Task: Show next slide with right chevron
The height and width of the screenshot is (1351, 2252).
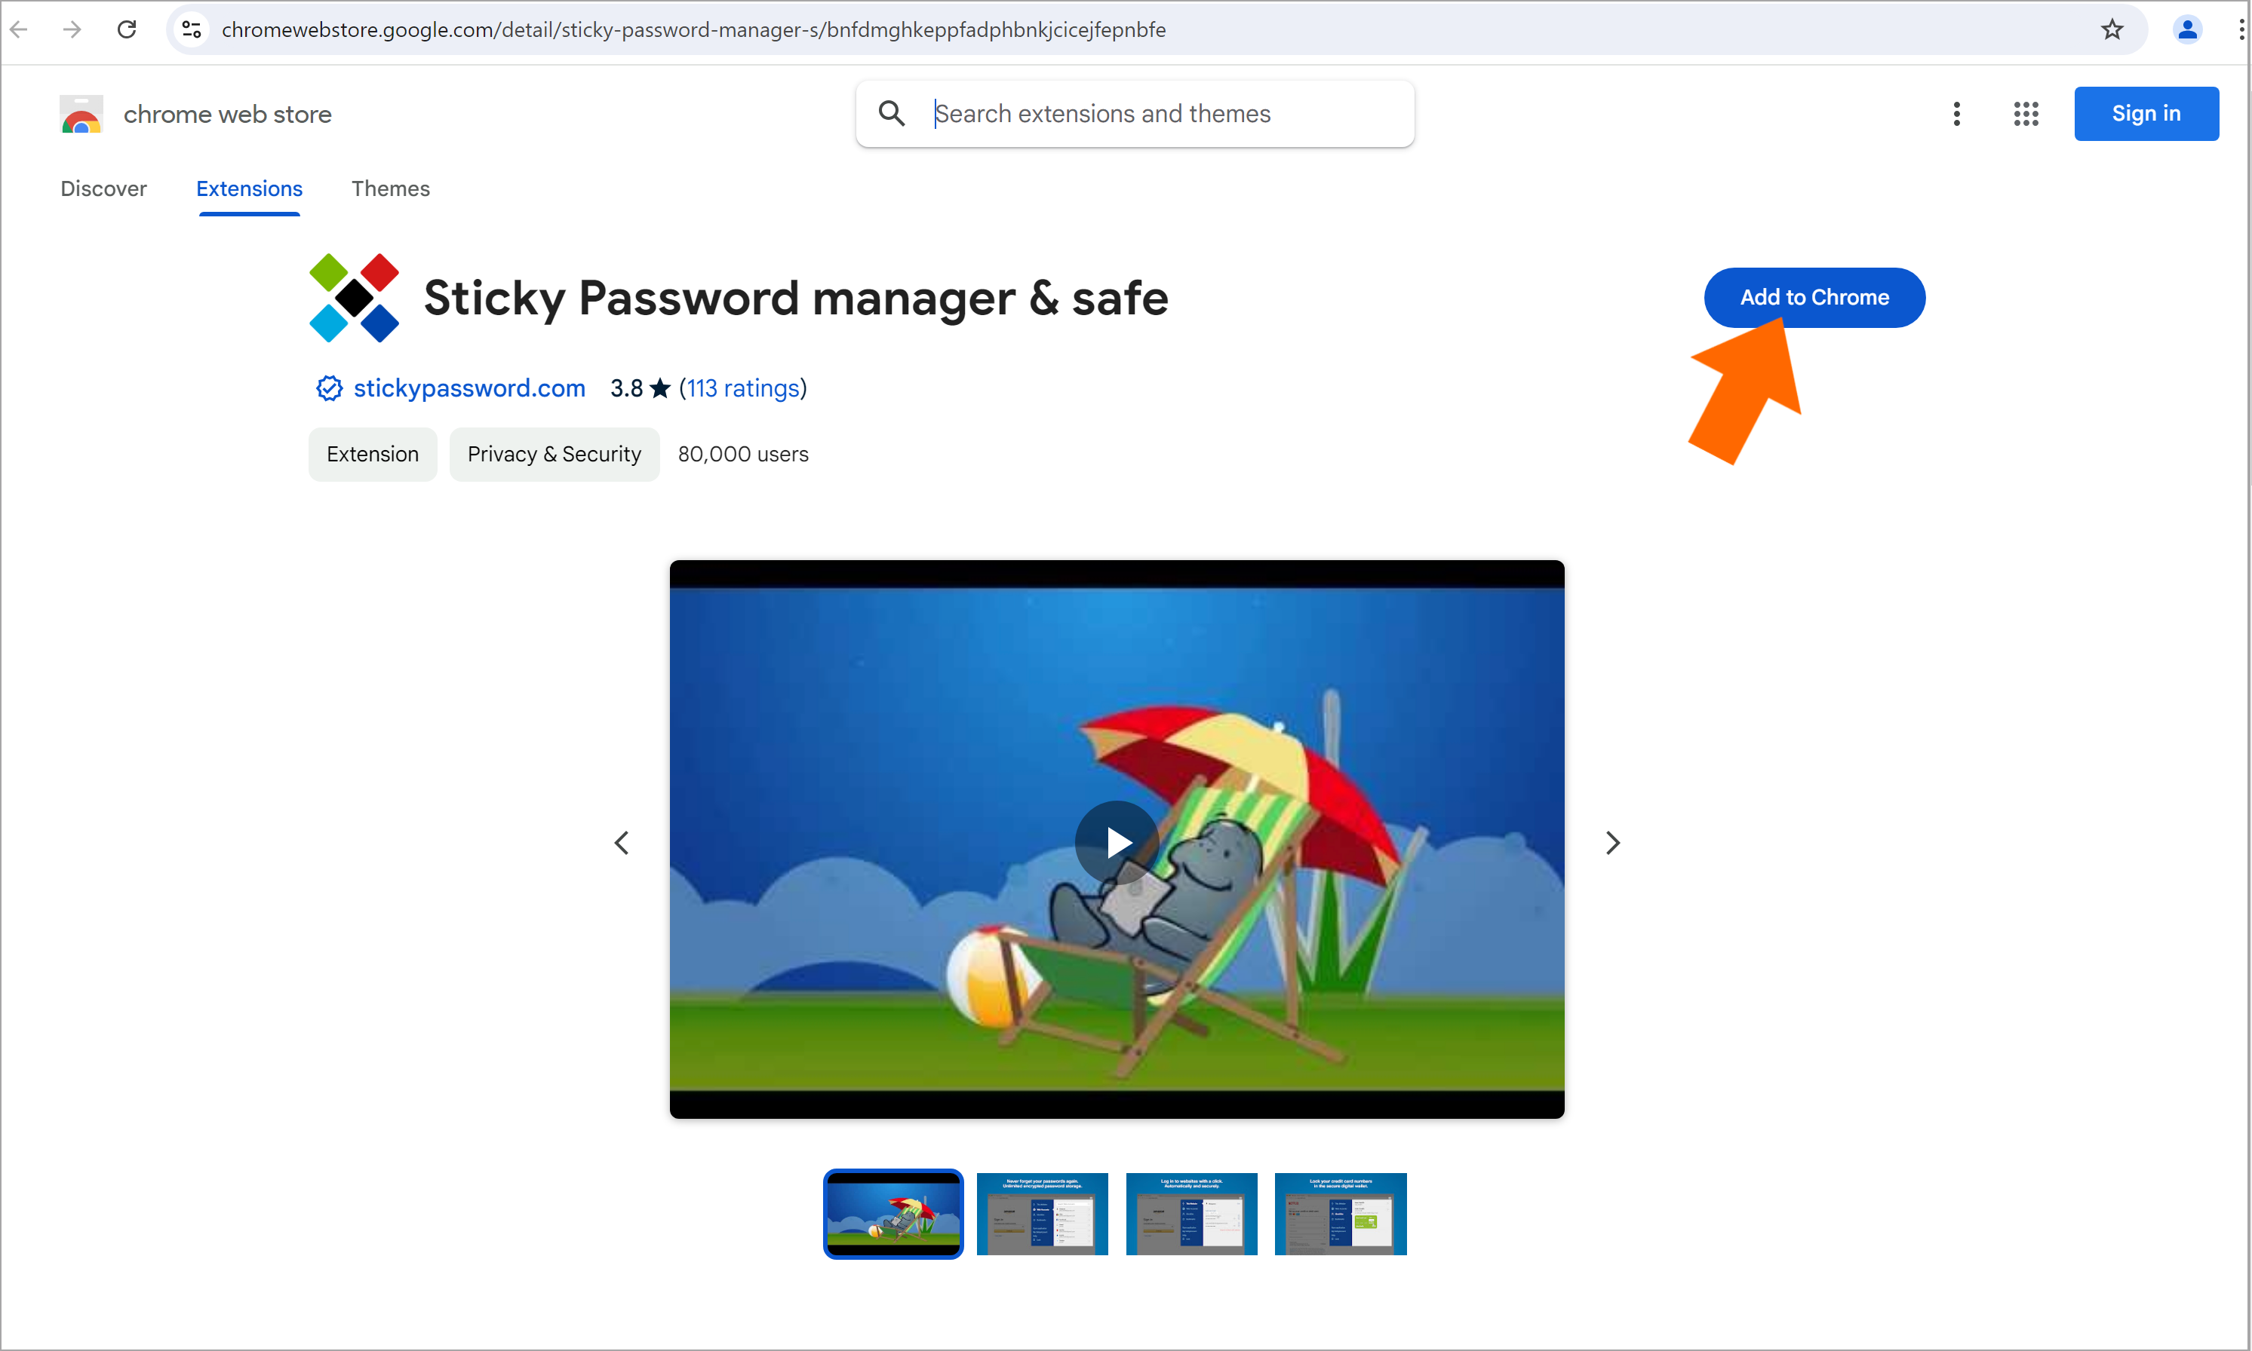Action: (x=1612, y=843)
